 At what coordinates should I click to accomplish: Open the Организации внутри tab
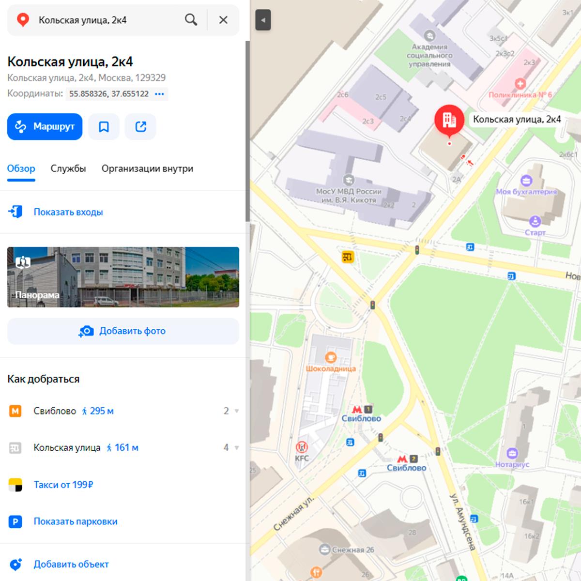(147, 168)
